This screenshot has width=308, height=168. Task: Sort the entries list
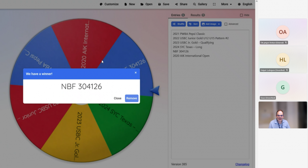[x=193, y=24]
